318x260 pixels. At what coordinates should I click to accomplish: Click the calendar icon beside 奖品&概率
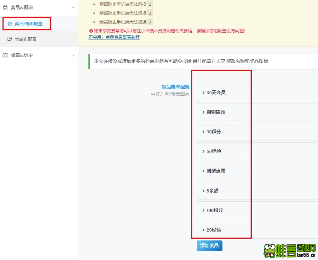[5, 8]
